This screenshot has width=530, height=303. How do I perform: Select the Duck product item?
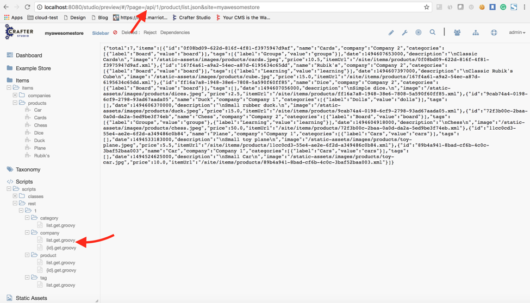39,141
